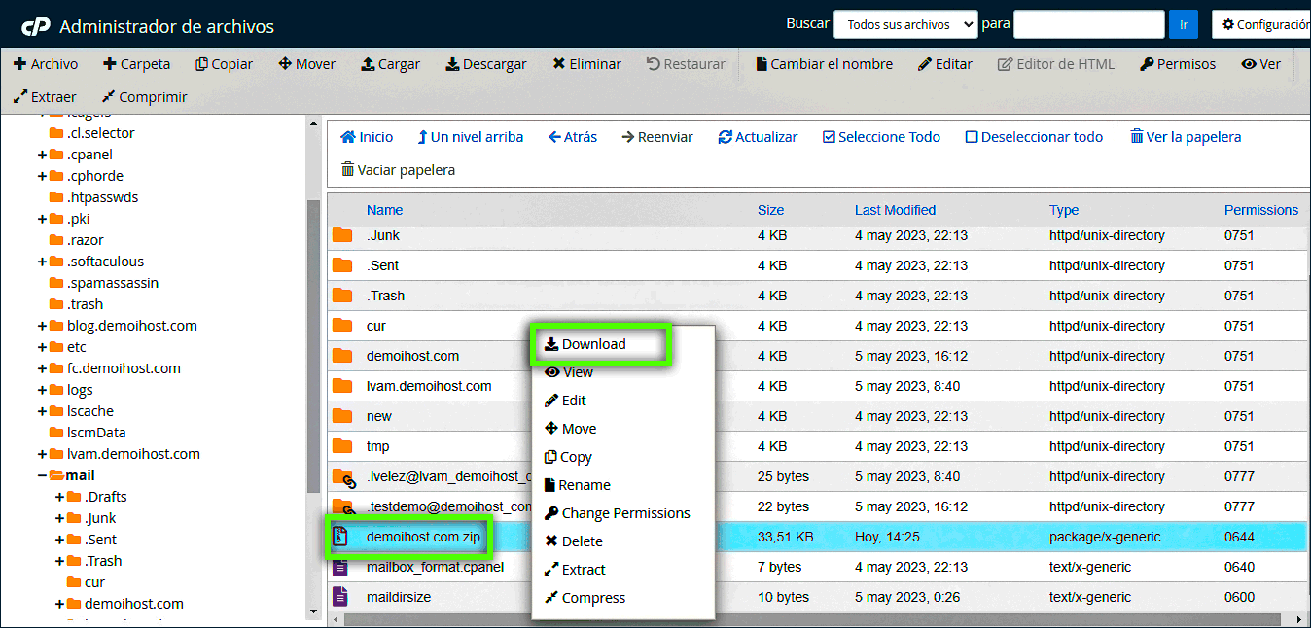This screenshot has width=1311, height=628.
Task: Select Extract in the context menu
Action: 583,570
